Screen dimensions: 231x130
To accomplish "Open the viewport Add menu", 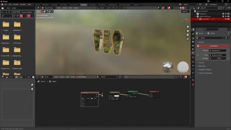I will pos(70,8).
